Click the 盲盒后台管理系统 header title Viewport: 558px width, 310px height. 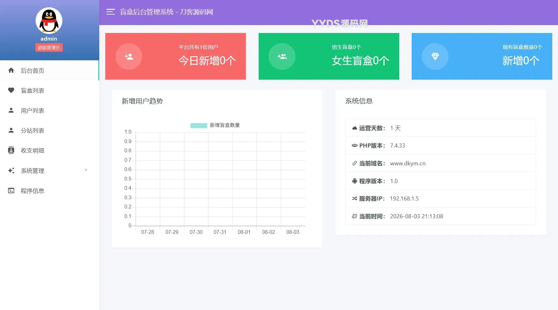[x=166, y=12]
